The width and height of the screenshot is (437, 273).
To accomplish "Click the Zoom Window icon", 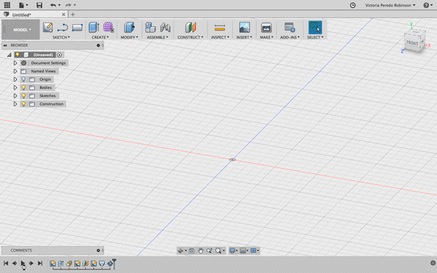I will [x=209, y=250].
